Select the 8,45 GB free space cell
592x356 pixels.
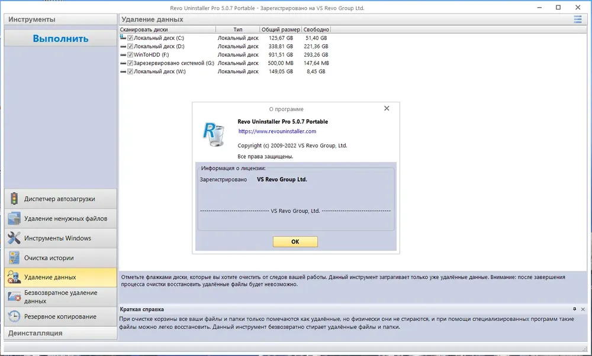click(x=316, y=72)
